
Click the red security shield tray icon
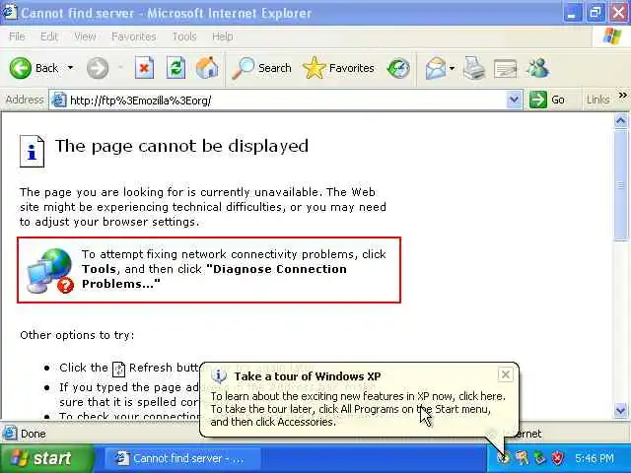[557, 458]
